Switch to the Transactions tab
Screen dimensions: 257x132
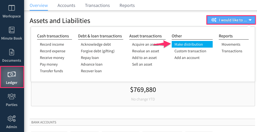coord(97,6)
